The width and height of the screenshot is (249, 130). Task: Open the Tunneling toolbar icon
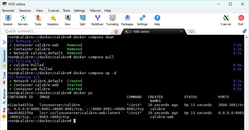(x=112, y=20)
